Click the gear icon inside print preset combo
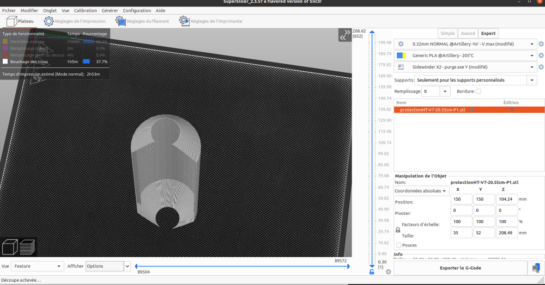The width and height of the screenshot is (545, 285). click(x=401, y=44)
